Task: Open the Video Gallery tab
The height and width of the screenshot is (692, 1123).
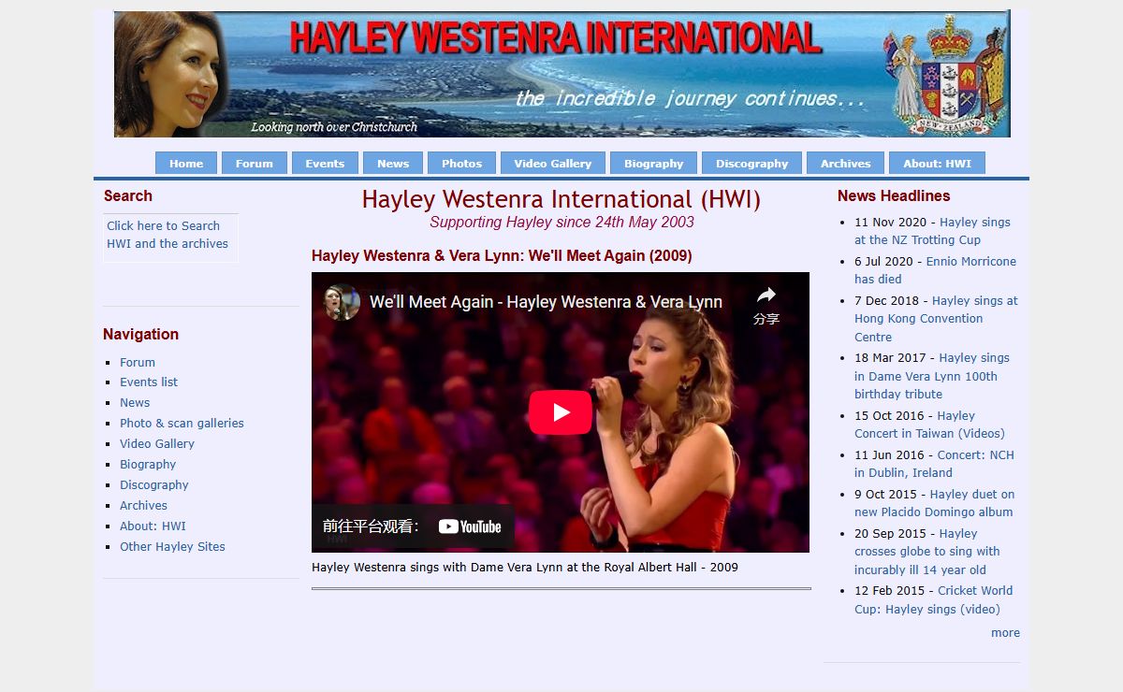Action: coord(553,163)
